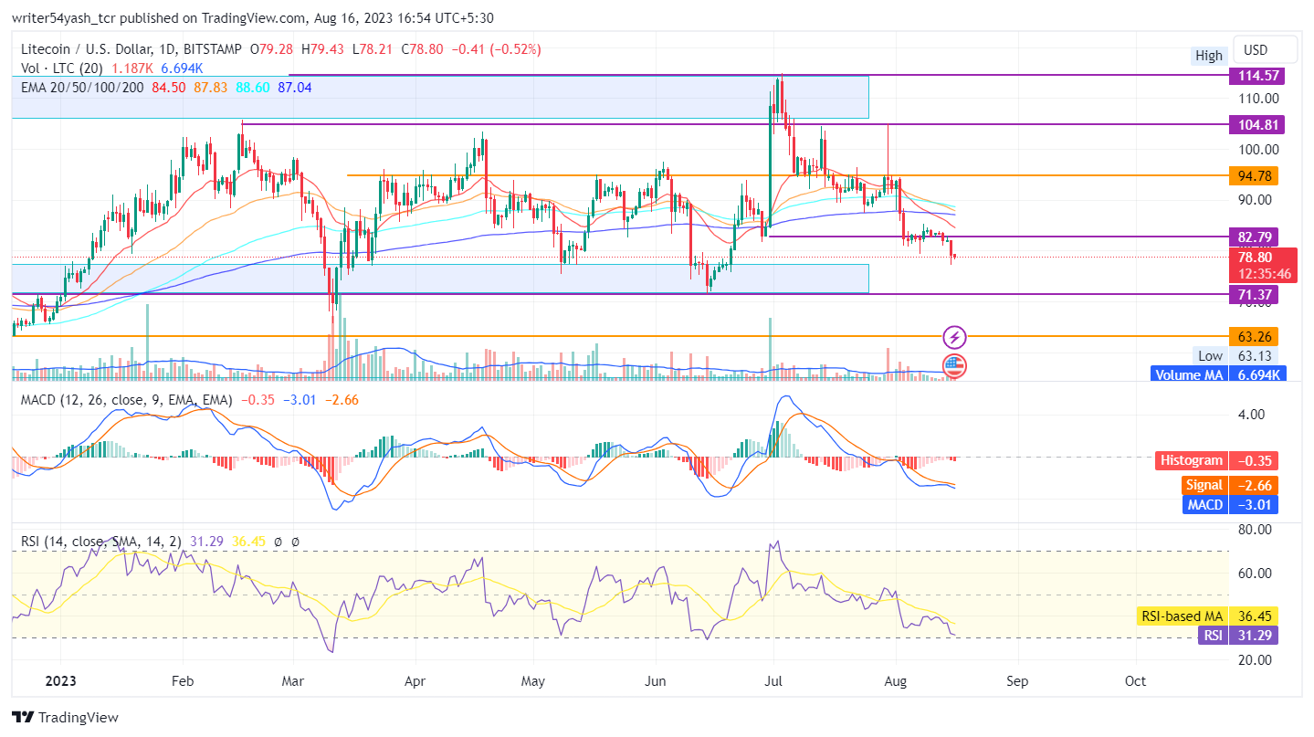The height and width of the screenshot is (737, 1314).
Task: Click the Oct label on the time axis
Action: point(1136,681)
